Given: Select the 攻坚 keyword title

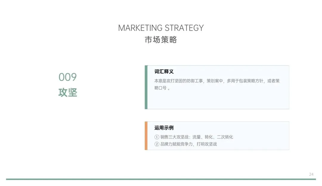Looking at the screenshot, I should pyautogui.click(x=68, y=93).
